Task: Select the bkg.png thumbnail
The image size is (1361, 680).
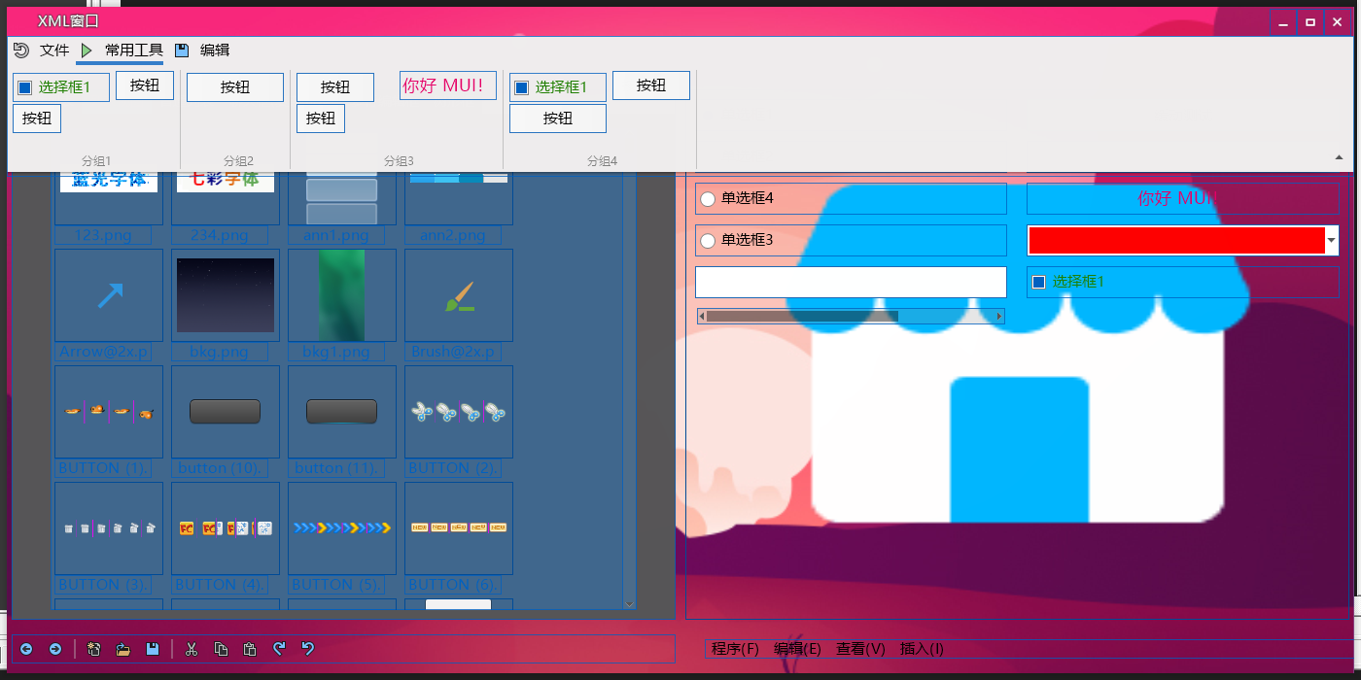Action: coord(226,295)
